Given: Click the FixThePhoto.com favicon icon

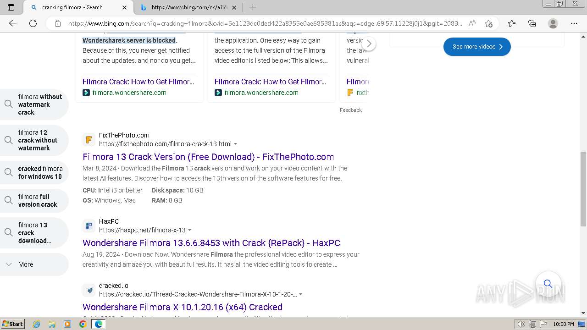Looking at the screenshot, I should 89,140.
